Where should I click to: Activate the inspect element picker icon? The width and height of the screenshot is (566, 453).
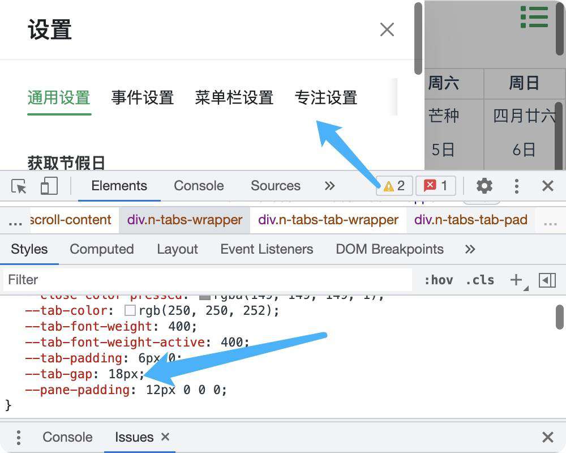pyautogui.click(x=19, y=186)
